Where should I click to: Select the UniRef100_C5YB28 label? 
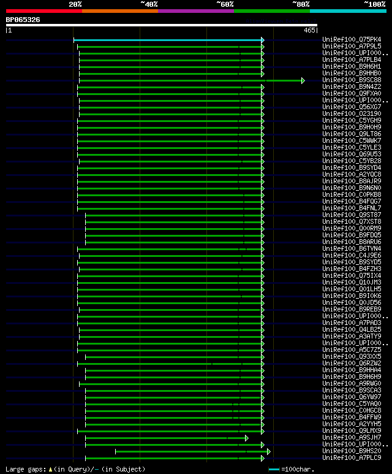point(352,161)
